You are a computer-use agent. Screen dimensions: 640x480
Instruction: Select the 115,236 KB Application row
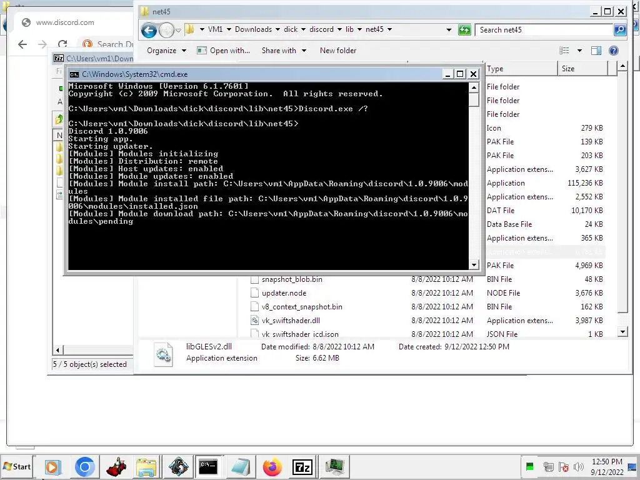click(545, 183)
